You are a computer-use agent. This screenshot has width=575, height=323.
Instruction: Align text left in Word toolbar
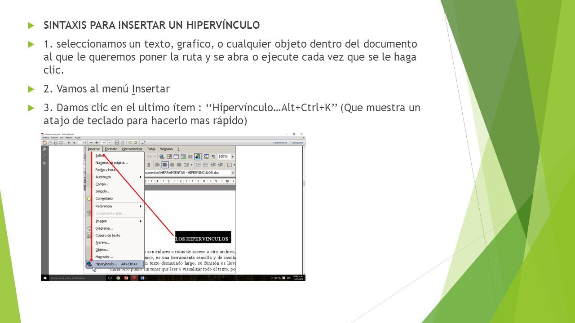coord(158,165)
